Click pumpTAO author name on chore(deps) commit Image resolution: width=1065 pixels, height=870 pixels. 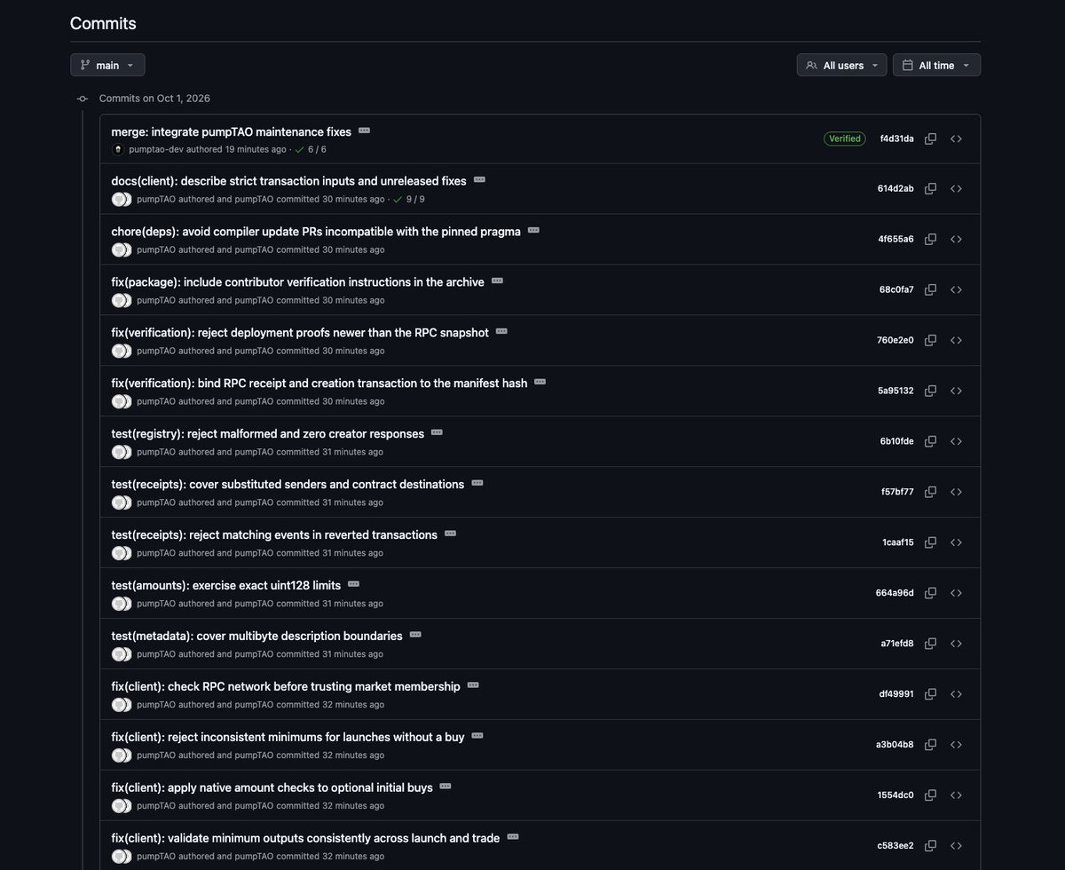156,250
